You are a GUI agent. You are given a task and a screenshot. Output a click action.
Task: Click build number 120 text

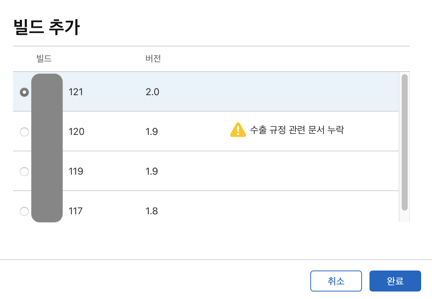click(76, 132)
